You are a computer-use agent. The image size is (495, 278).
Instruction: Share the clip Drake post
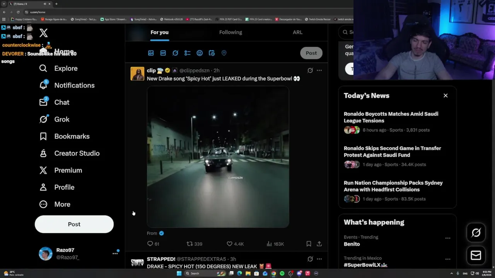click(x=319, y=244)
